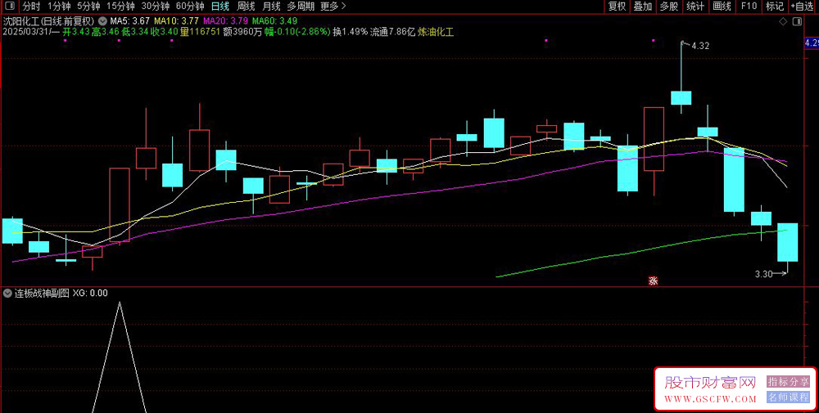
Task: Click the 量116751 volume value
Action: (199, 32)
